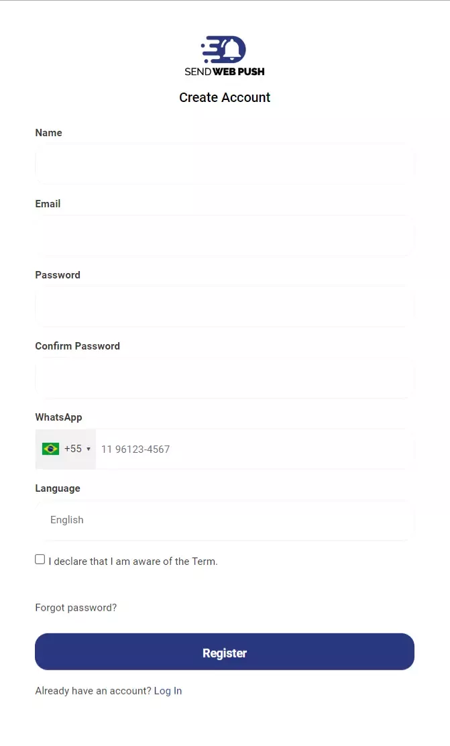Expand the country code dropdown arrow
Image resolution: width=450 pixels, height=746 pixels.
(x=89, y=449)
